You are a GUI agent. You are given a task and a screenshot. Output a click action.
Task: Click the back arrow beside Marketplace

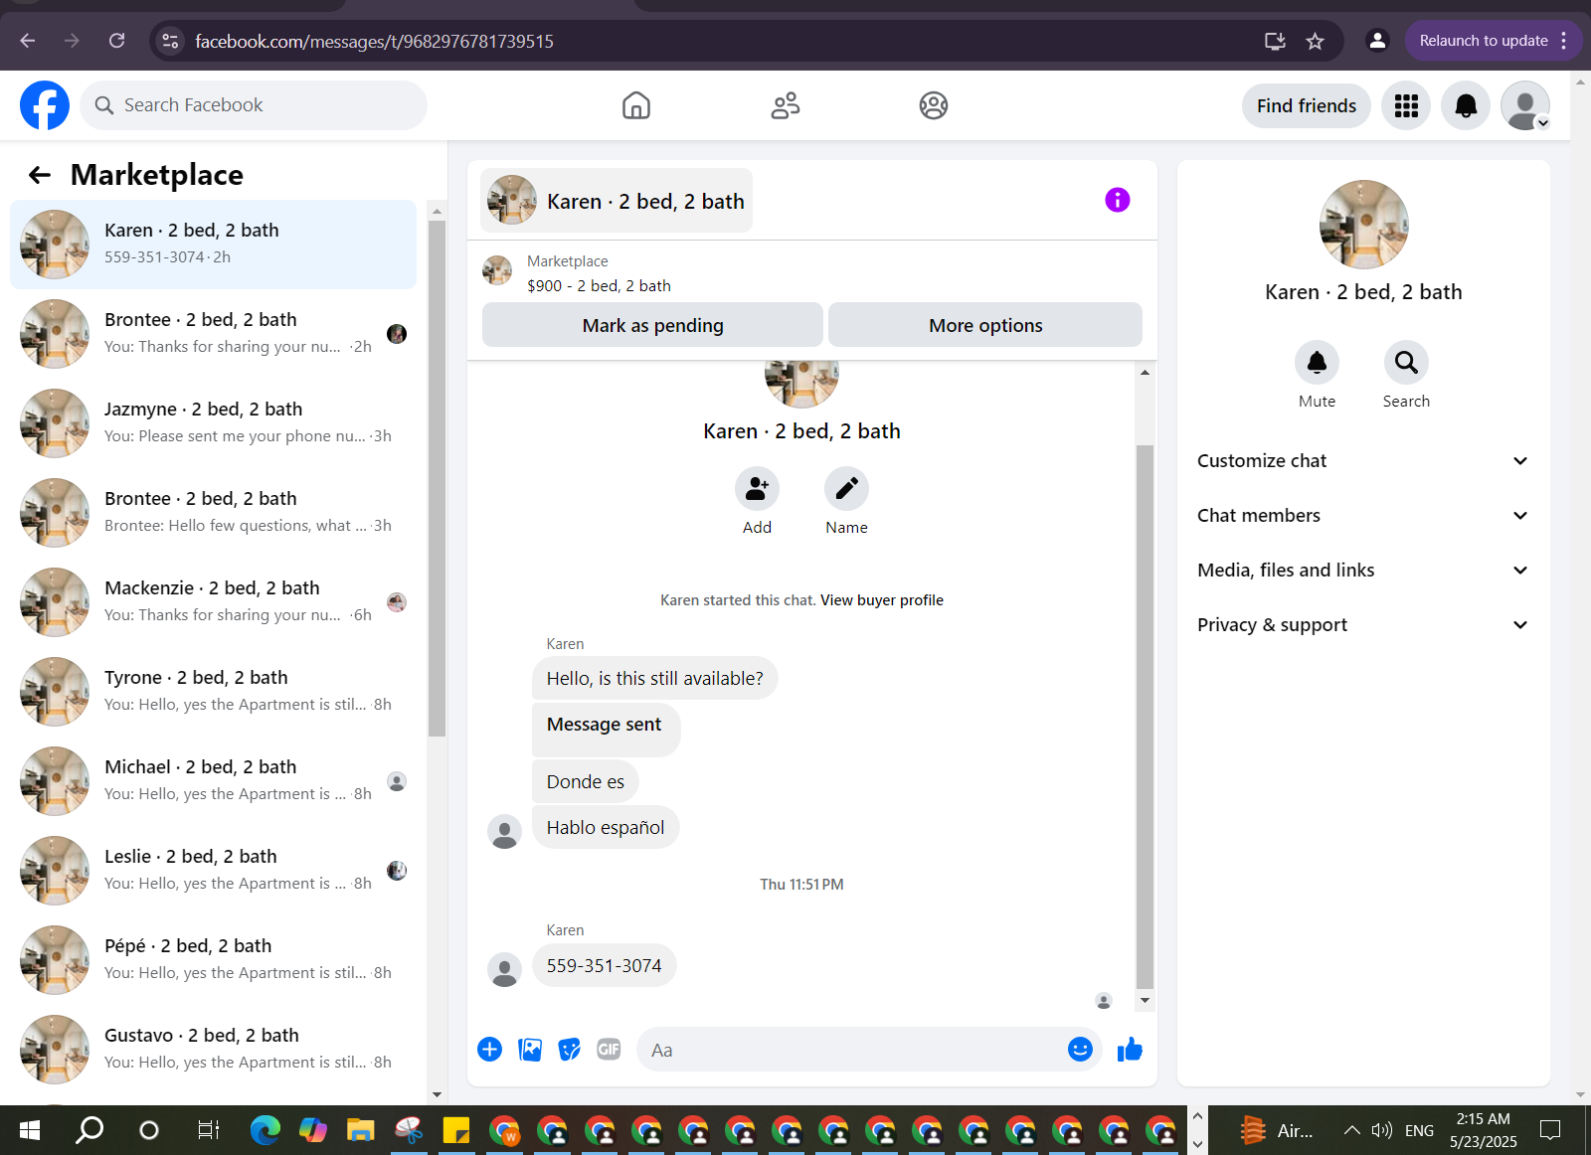[x=40, y=175]
